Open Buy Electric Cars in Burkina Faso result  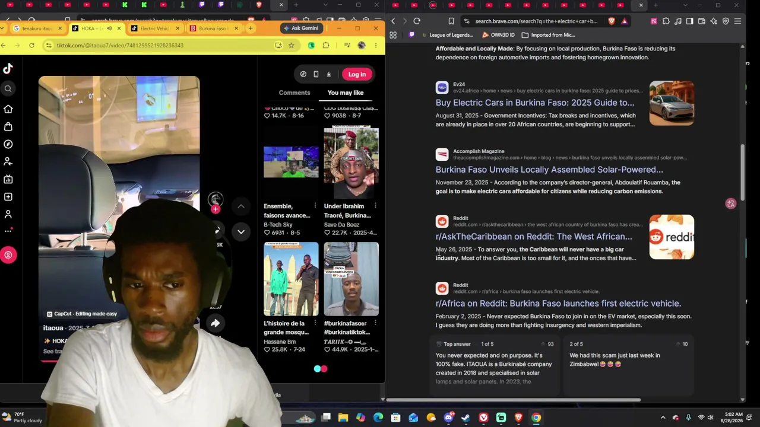tap(535, 103)
